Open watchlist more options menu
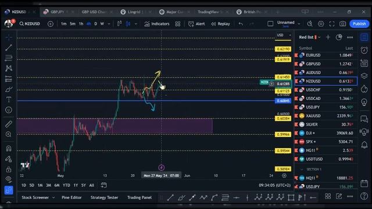This screenshot has width=372, height=209. pyautogui.click(x=350, y=37)
